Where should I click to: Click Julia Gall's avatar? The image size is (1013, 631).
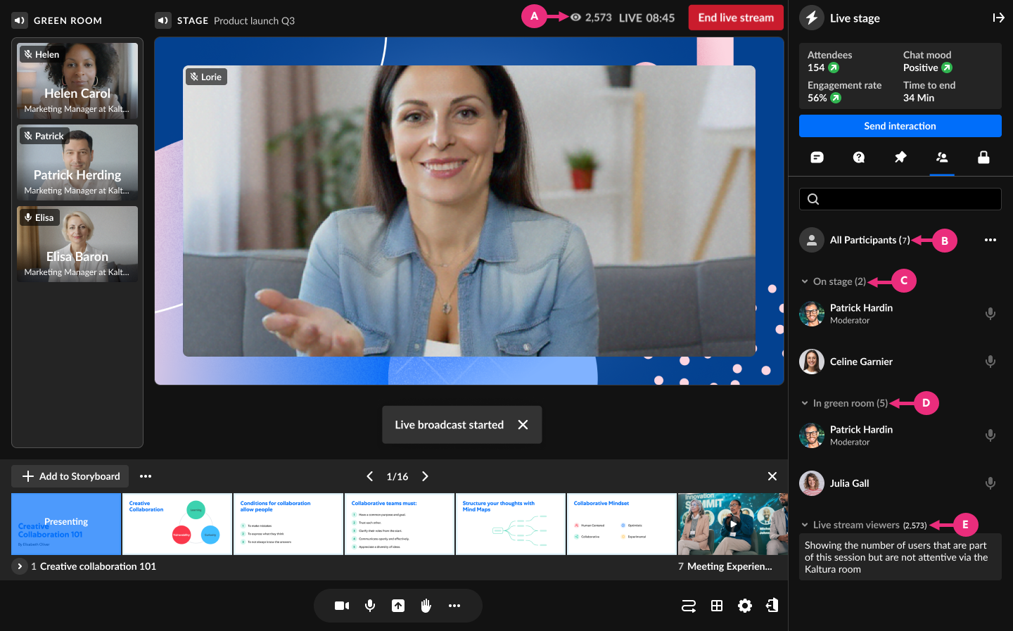[812, 483]
